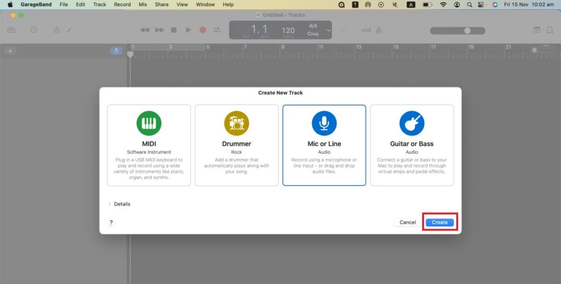Add a track with plus button

[10, 51]
